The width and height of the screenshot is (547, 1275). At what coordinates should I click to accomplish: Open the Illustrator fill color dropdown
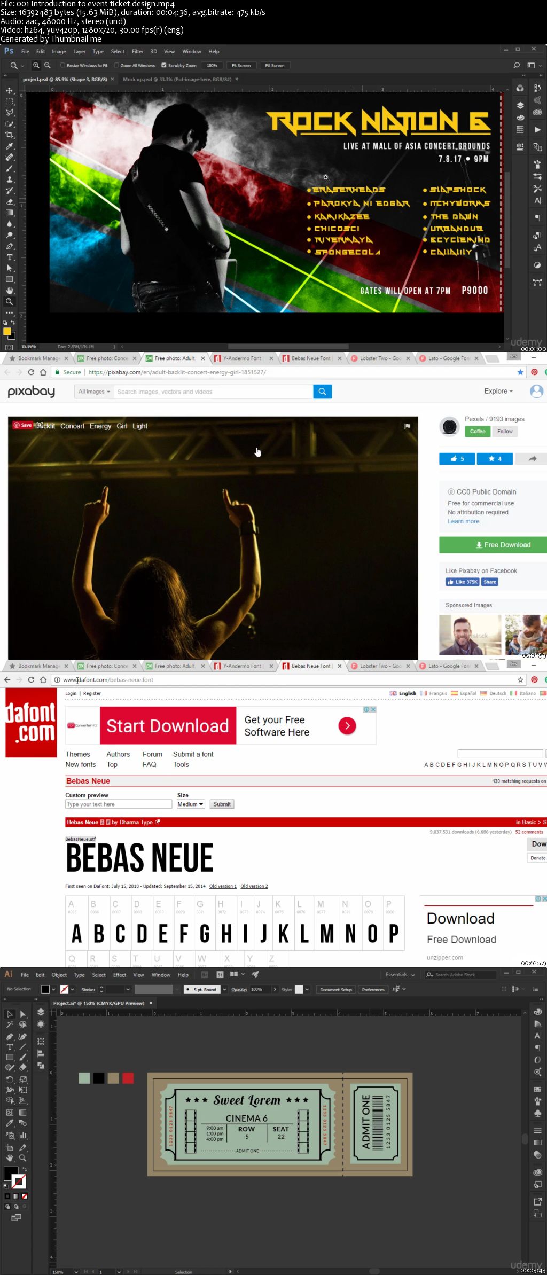(53, 990)
